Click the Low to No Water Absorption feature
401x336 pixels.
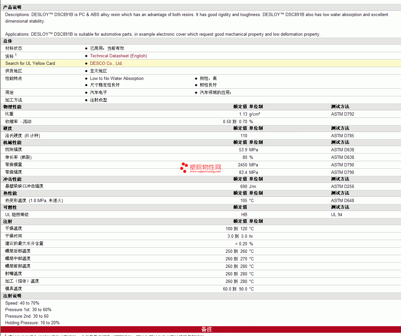[x=117, y=79]
